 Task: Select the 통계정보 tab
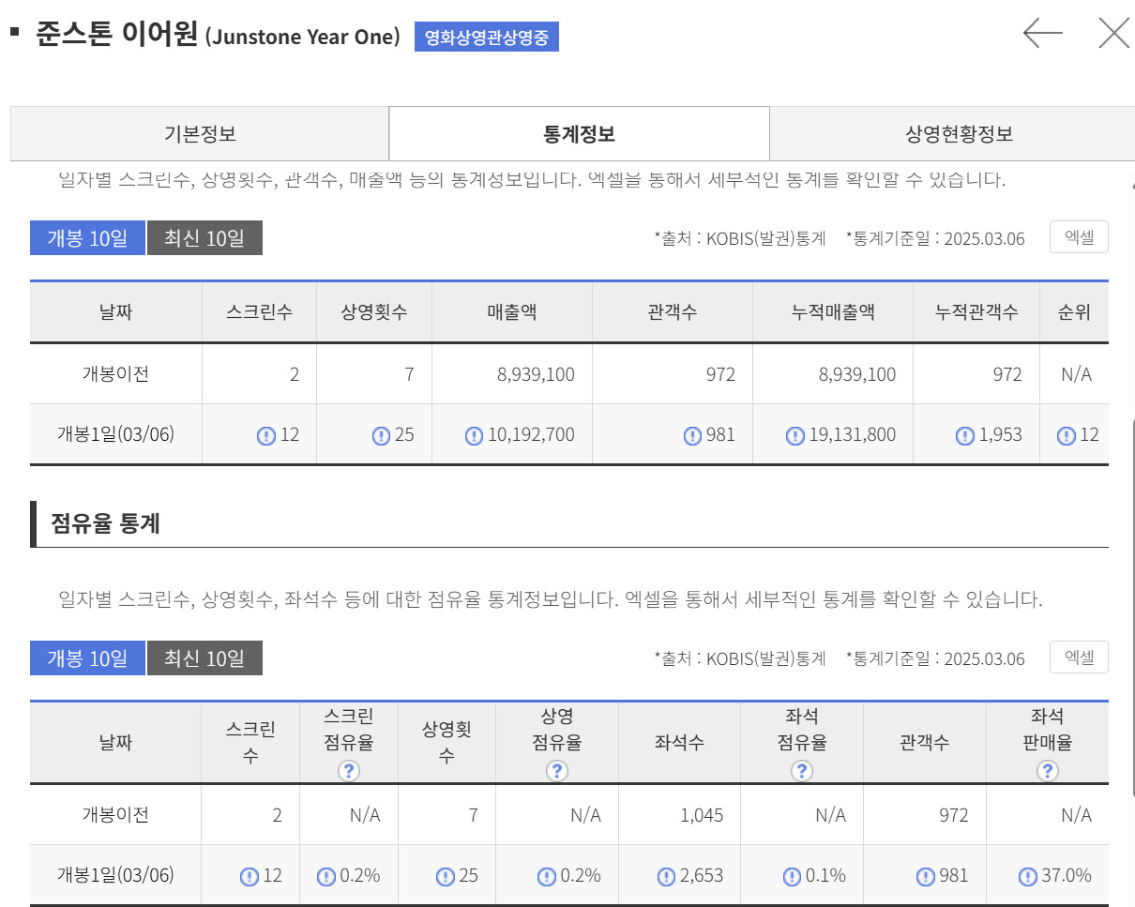pos(579,134)
